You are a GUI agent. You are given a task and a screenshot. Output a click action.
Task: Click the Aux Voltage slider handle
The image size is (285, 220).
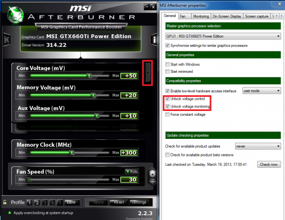(97, 115)
